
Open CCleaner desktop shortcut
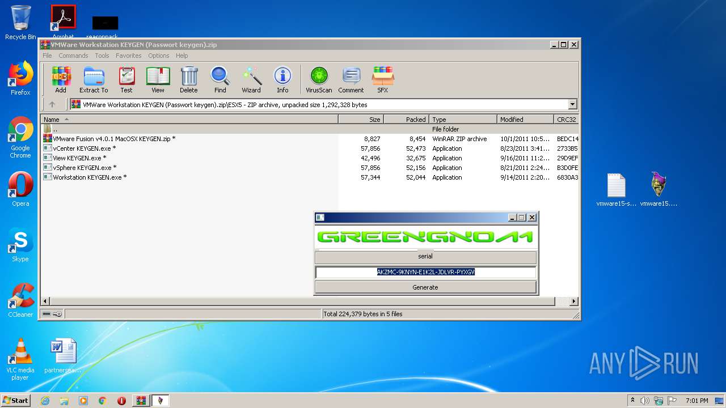(x=20, y=300)
